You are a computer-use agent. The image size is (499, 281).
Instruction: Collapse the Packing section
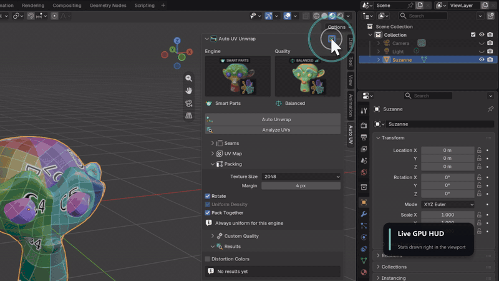pyautogui.click(x=213, y=164)
